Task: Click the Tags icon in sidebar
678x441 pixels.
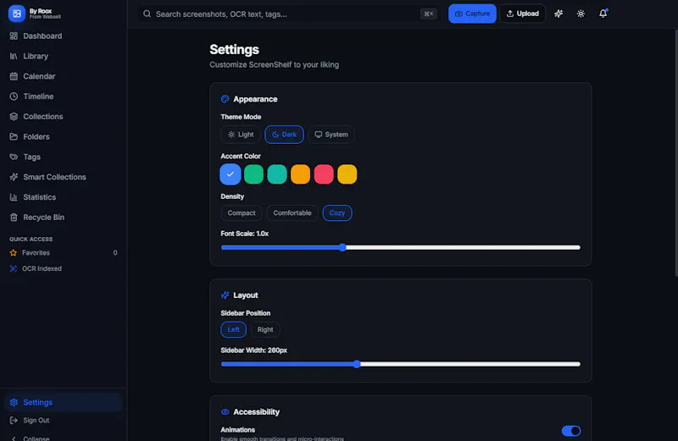Action: point(14,157)
